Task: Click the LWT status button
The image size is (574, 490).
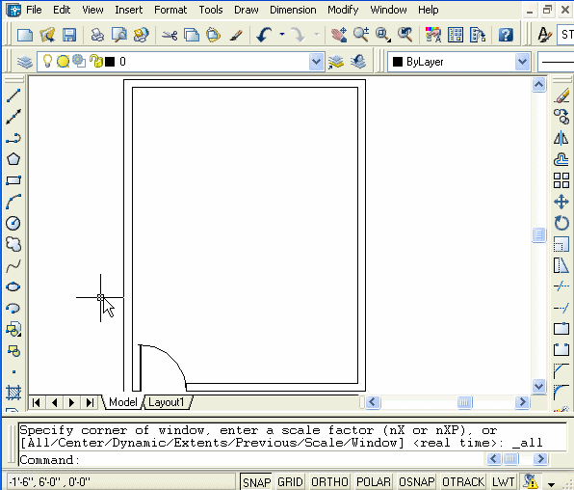Action: (x=504, y=482)
